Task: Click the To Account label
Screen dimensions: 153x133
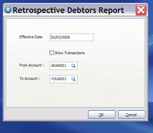Action: click(30, 78)
